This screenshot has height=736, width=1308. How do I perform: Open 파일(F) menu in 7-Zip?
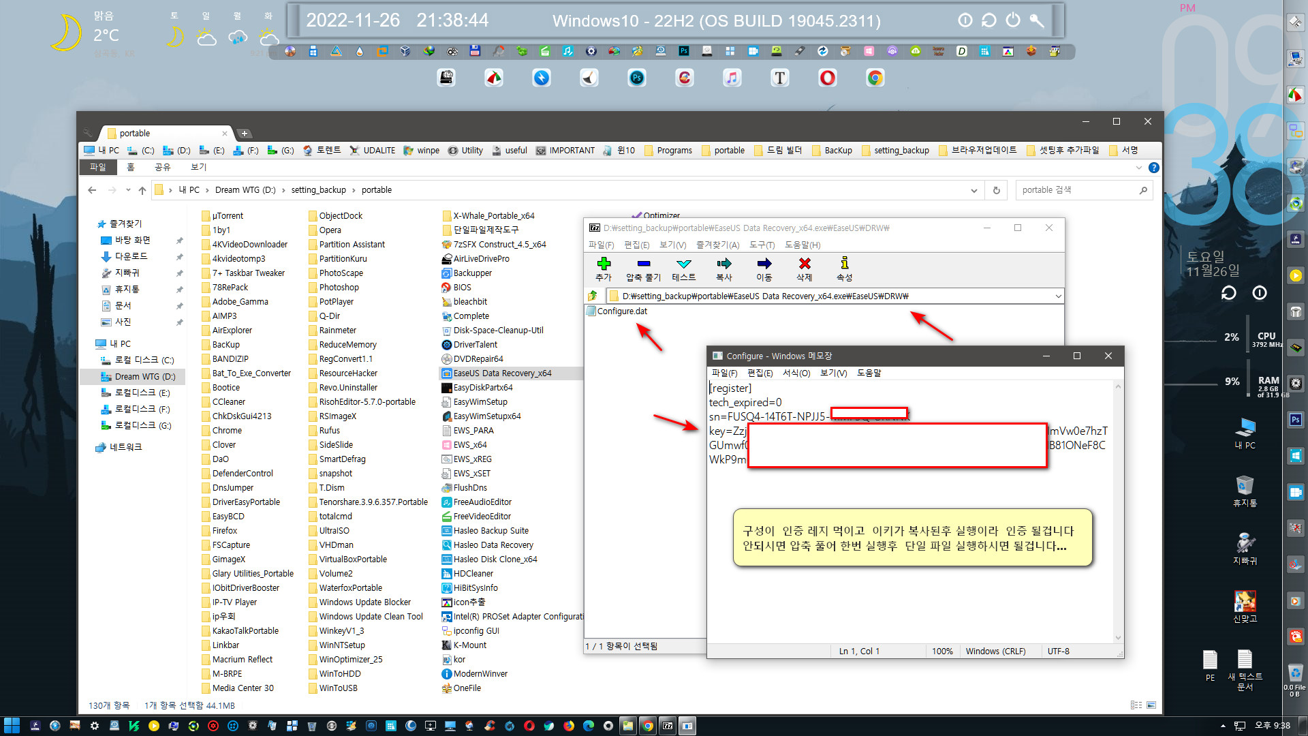pos(601,245)
